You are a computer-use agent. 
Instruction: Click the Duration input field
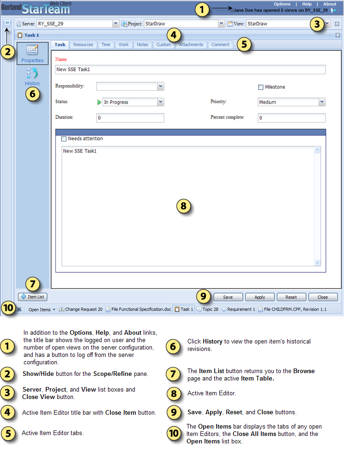(x=130, y=118)
